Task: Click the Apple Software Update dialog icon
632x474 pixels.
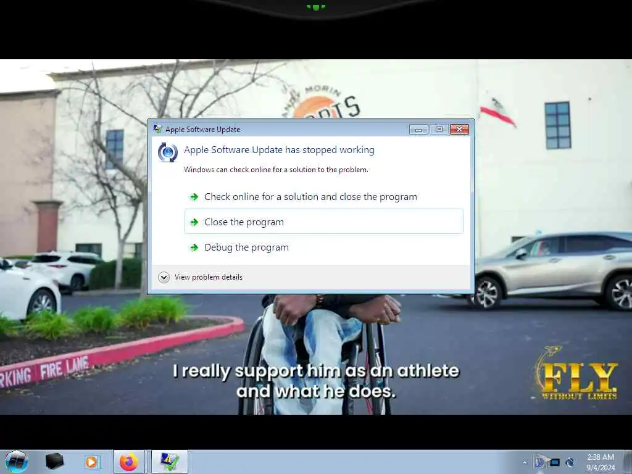Action: pyautogui.click(x=168, y=152)
